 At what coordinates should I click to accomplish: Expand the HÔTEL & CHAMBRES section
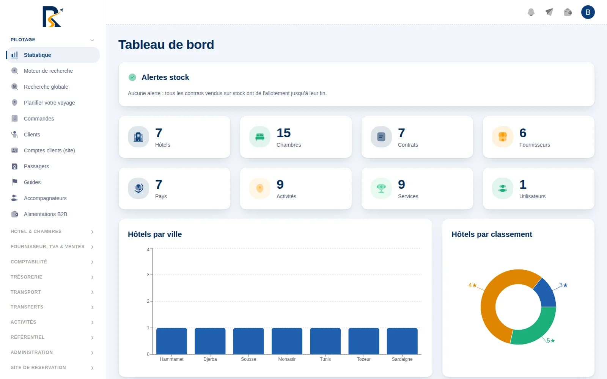click(52, 232)
